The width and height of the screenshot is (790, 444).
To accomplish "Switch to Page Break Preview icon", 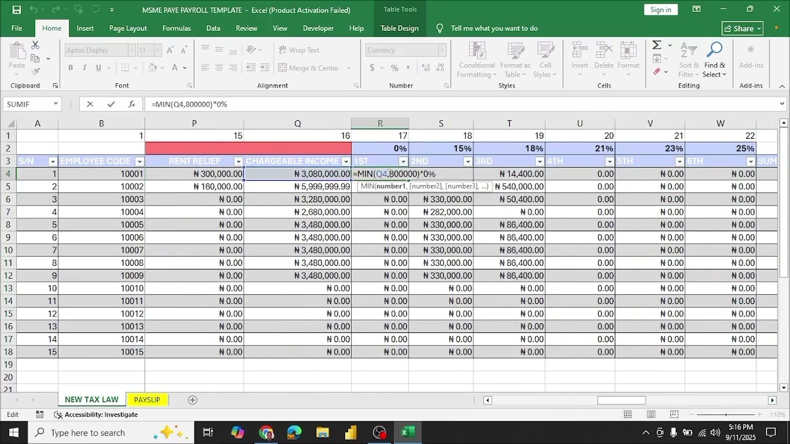I will pyautogui.click(x=674, y=414).
